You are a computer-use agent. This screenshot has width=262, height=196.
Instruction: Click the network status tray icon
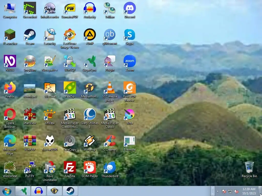point(230,191)
